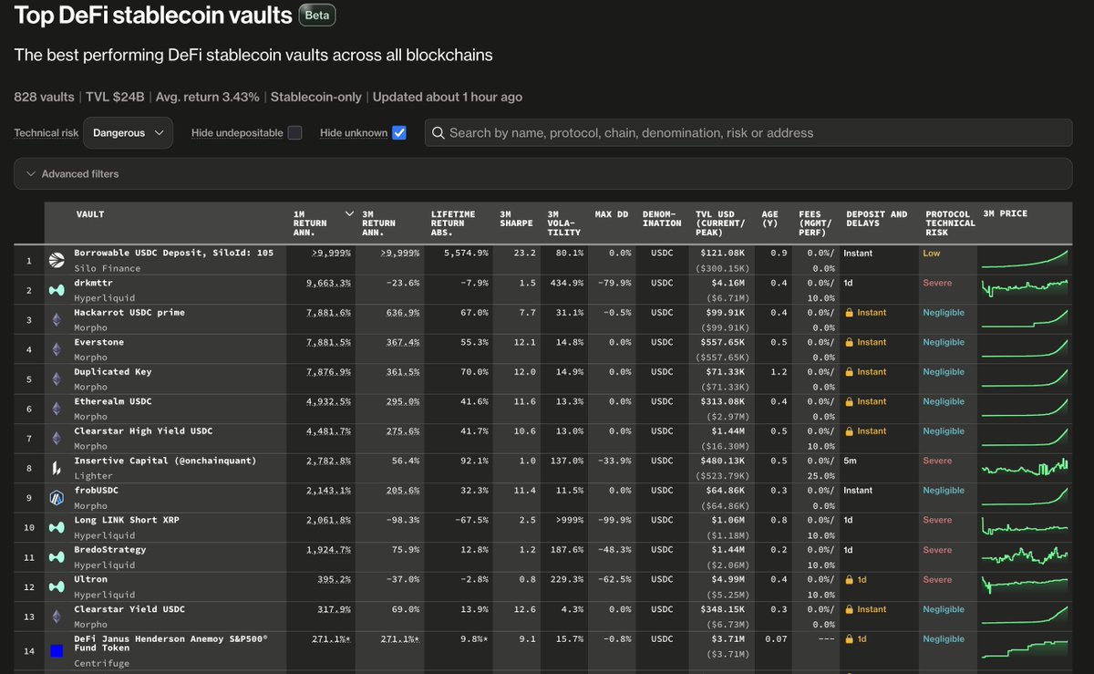Screen dimensions: 1094x674
Task: Sort by TVL USD column header
Action: pos(722,223)
